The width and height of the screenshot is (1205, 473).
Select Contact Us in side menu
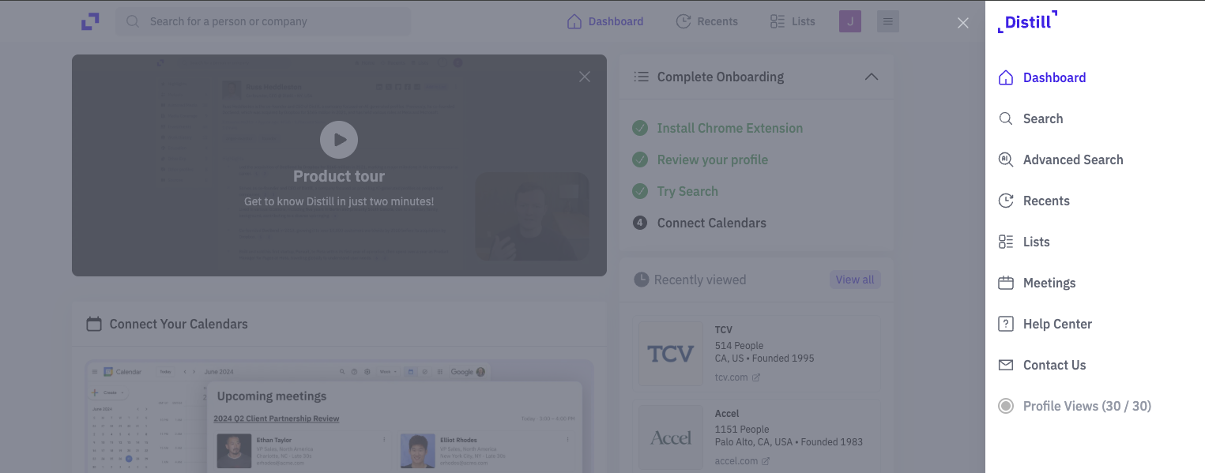(x=1054, y=365)
